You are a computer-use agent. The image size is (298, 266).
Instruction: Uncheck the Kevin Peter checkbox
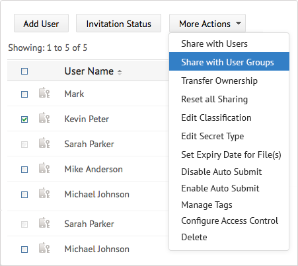coord(24,119)
